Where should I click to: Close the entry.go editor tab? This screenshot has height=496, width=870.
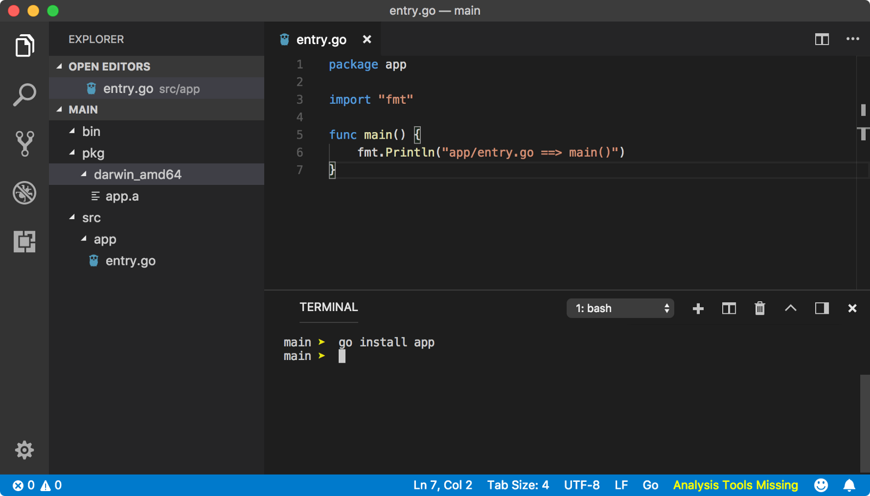tap(367, 39)
